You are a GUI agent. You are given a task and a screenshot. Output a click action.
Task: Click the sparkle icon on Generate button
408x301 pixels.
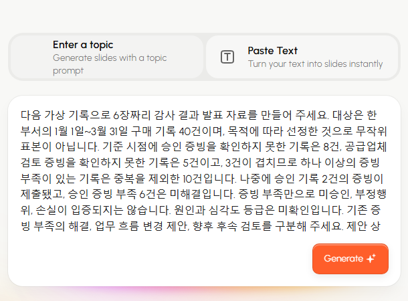point(371,258)
